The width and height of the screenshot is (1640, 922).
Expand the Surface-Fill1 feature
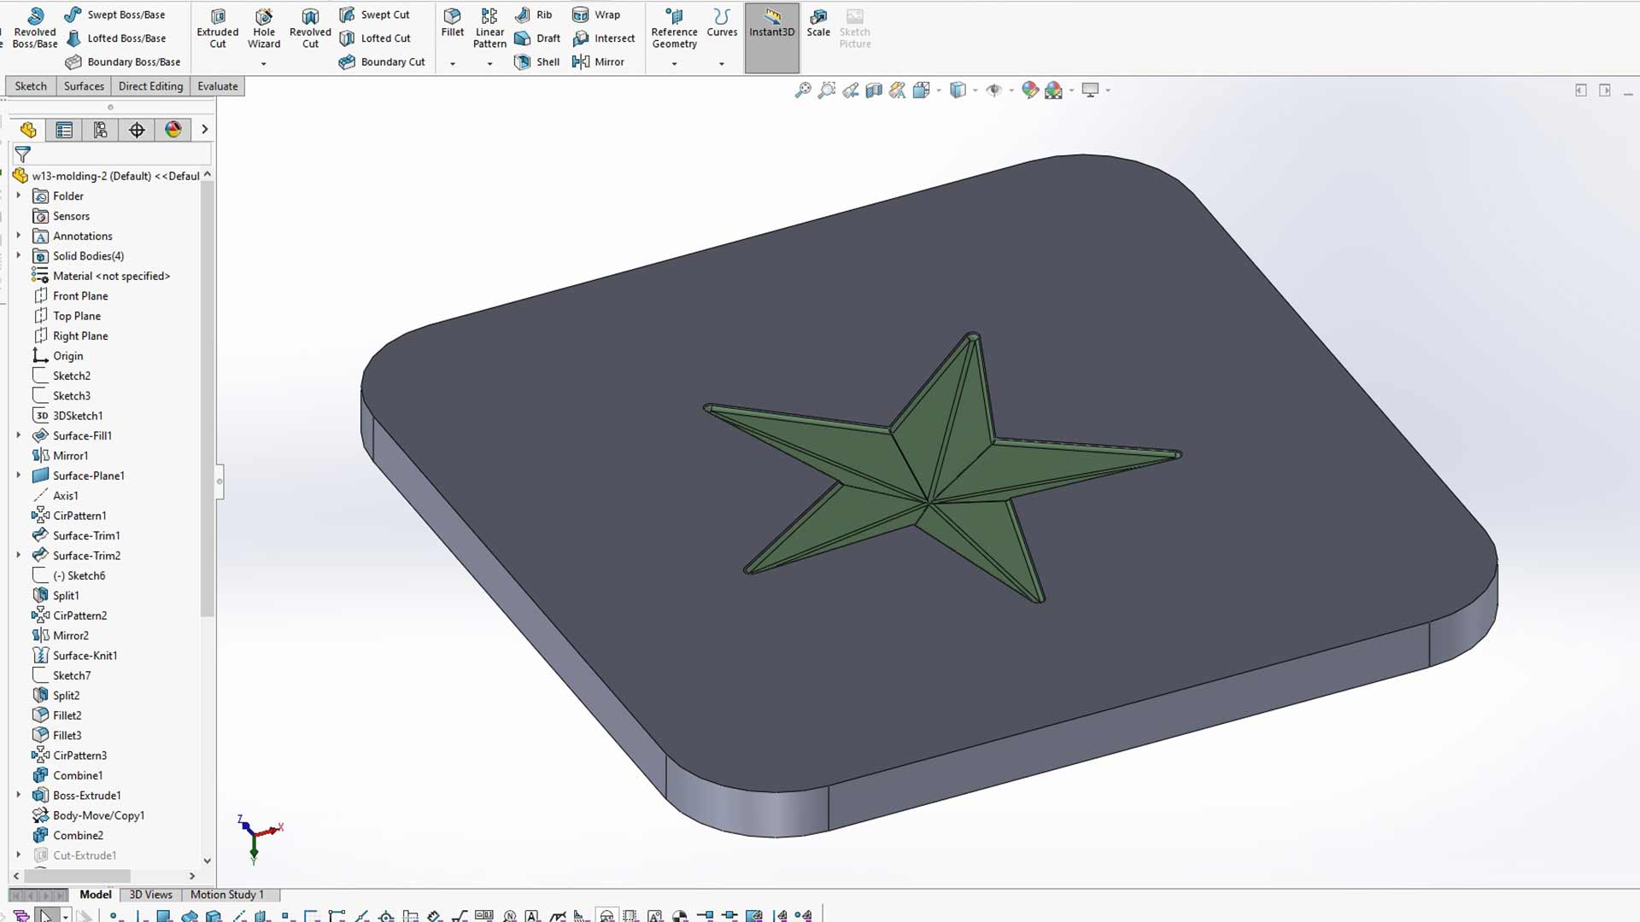tap(19, 435)
